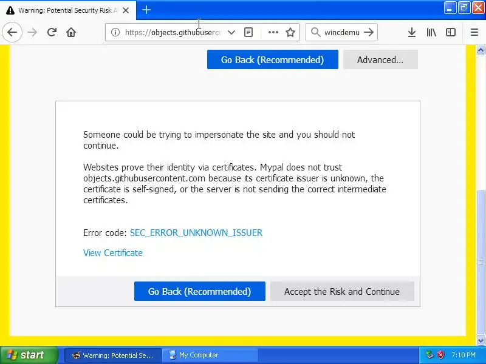Toggle the sidebar icon
The height and width of the screenshot is (364, 486).
click(450, 32)
